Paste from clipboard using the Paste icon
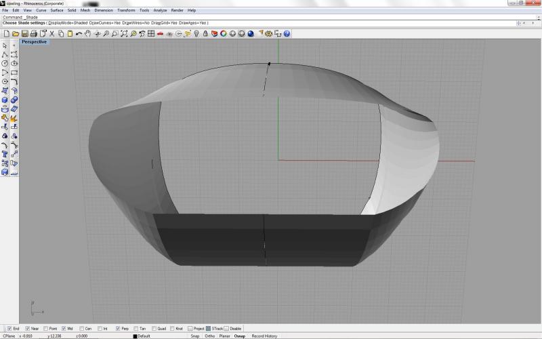 coord(70,33)
